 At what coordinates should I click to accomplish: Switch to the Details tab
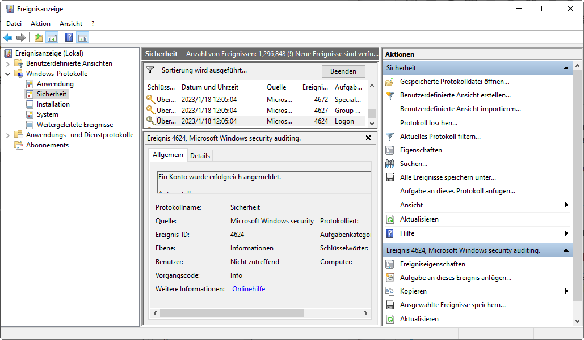[x=200, y=155]
